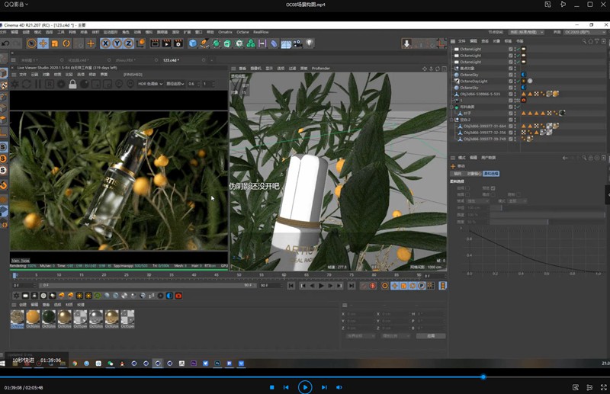Image resolution: width=610 pixels, height=394 pixels.
Task: Click the video progress bar playhead
Action: point(483,376)
